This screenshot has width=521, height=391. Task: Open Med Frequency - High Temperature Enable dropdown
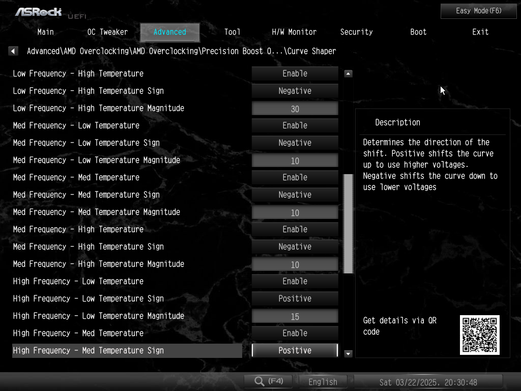pyautogui.click(x=295, y=229)
